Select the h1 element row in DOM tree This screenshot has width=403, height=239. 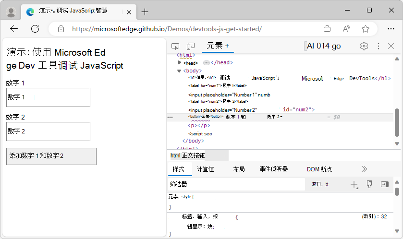(289, 78)
